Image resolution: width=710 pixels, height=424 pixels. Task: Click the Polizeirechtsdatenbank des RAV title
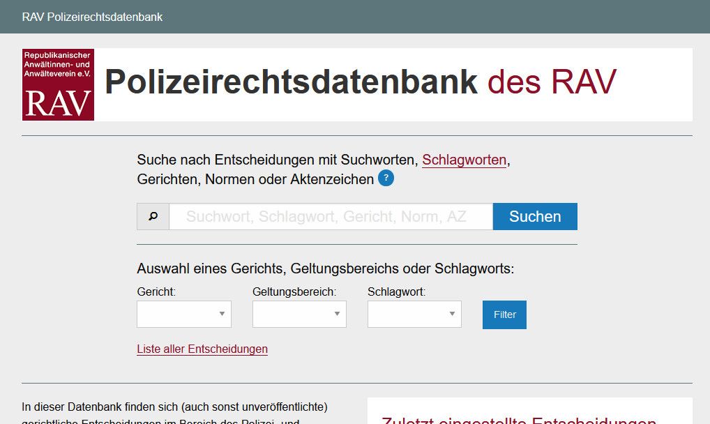pyautogui.click(x=361, y=82)
